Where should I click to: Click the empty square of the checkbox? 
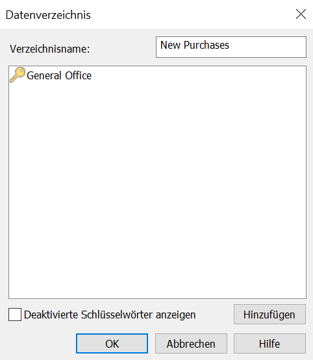(x=15, y=315)
